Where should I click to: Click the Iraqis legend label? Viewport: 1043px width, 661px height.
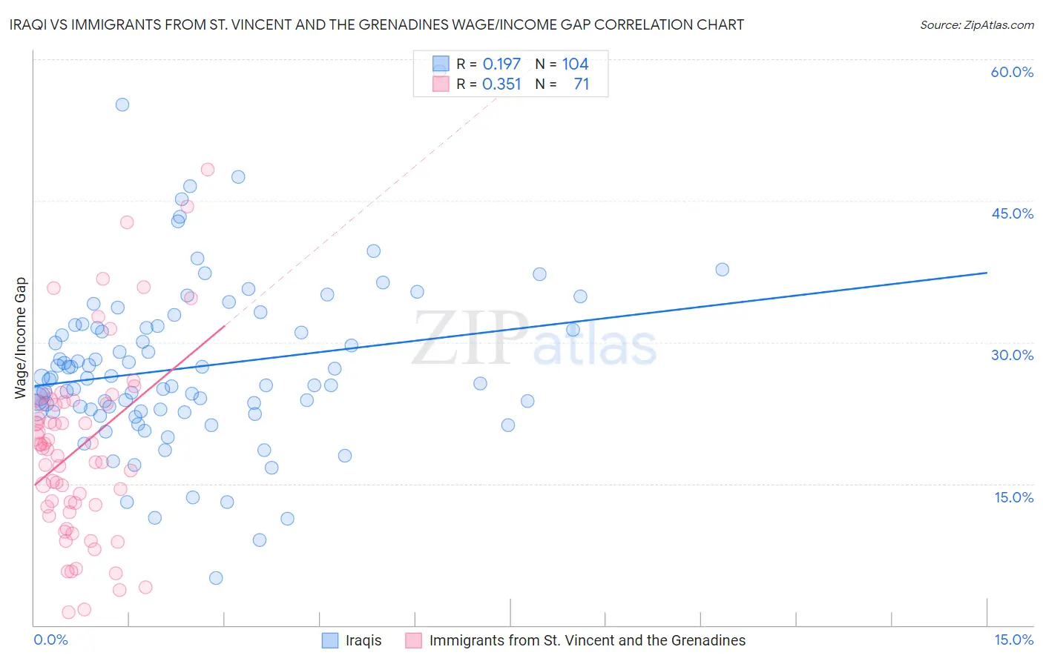coord(363,640)
